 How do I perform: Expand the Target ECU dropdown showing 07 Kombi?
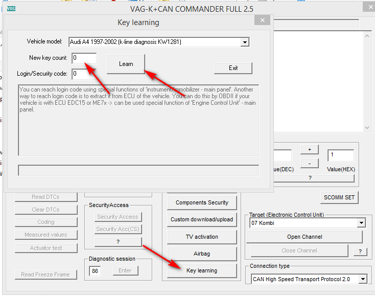click(361, 223)
